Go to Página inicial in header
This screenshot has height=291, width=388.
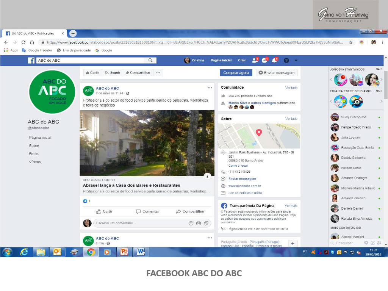(221, 60)
